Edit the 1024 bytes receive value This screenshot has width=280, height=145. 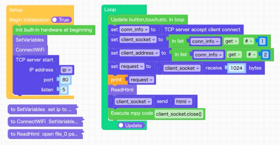pyautogui.click(x=237, y=68)
